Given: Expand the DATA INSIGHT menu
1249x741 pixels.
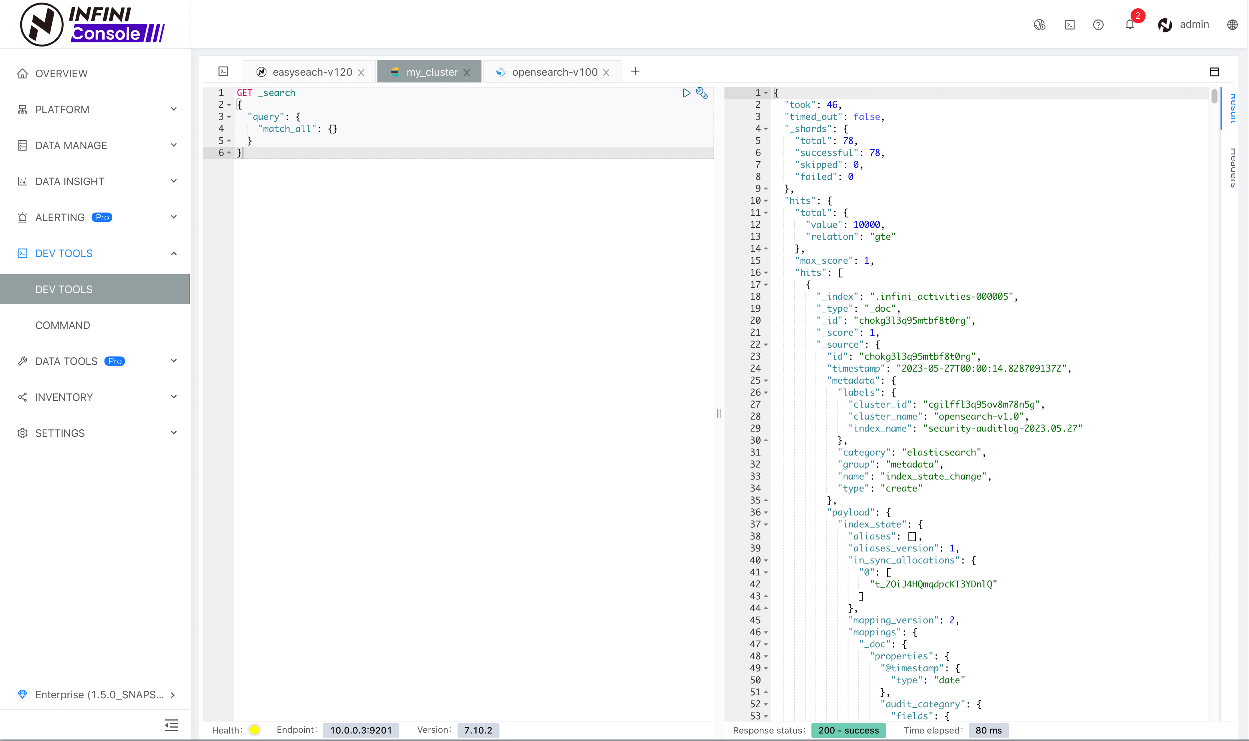Looking at the screenshot, I should (x=95, y=181).
